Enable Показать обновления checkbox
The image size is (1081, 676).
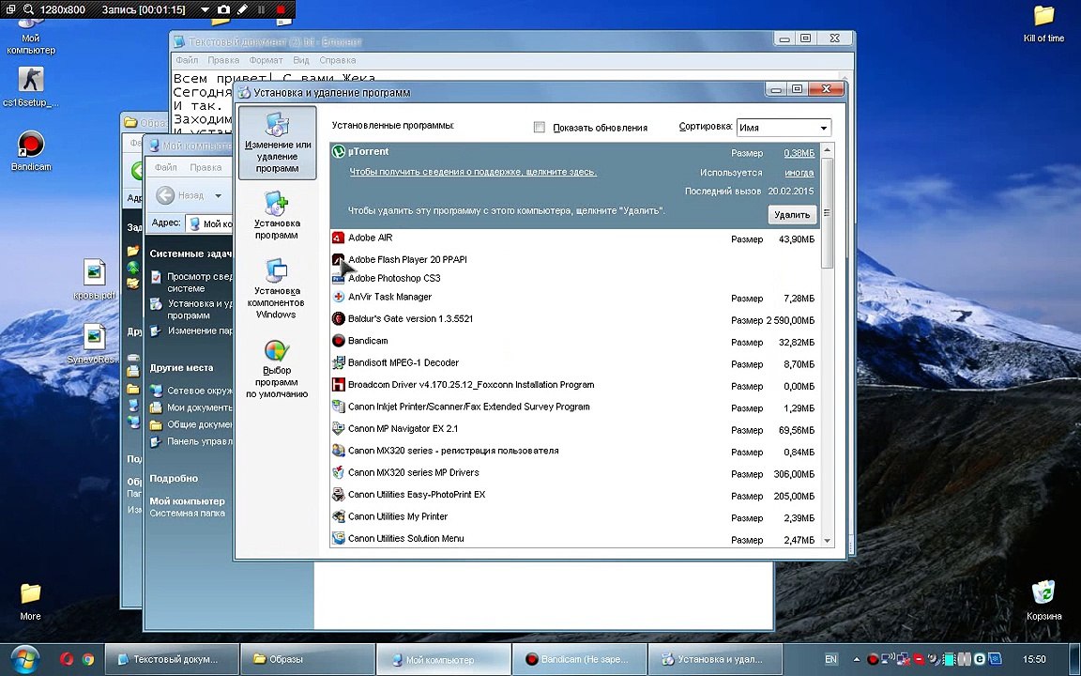point(540,127)
